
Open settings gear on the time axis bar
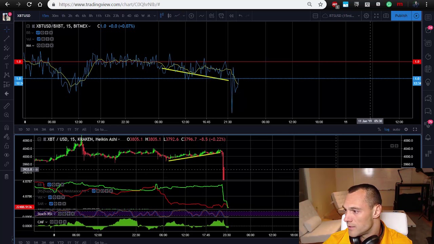(406, 129)
